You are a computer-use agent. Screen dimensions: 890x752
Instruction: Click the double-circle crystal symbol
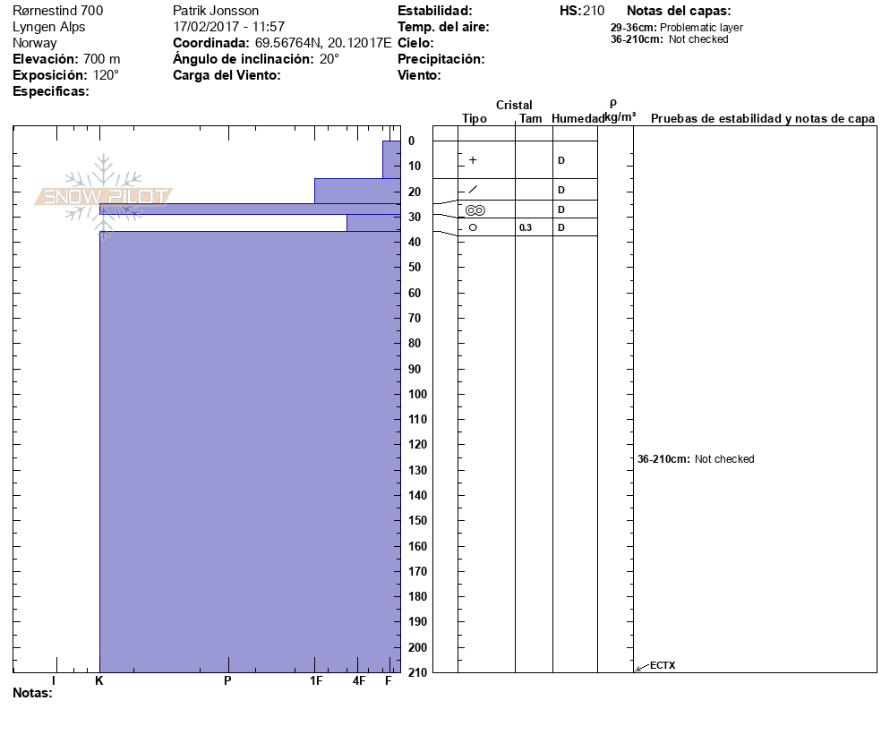[x=475, y=210]
